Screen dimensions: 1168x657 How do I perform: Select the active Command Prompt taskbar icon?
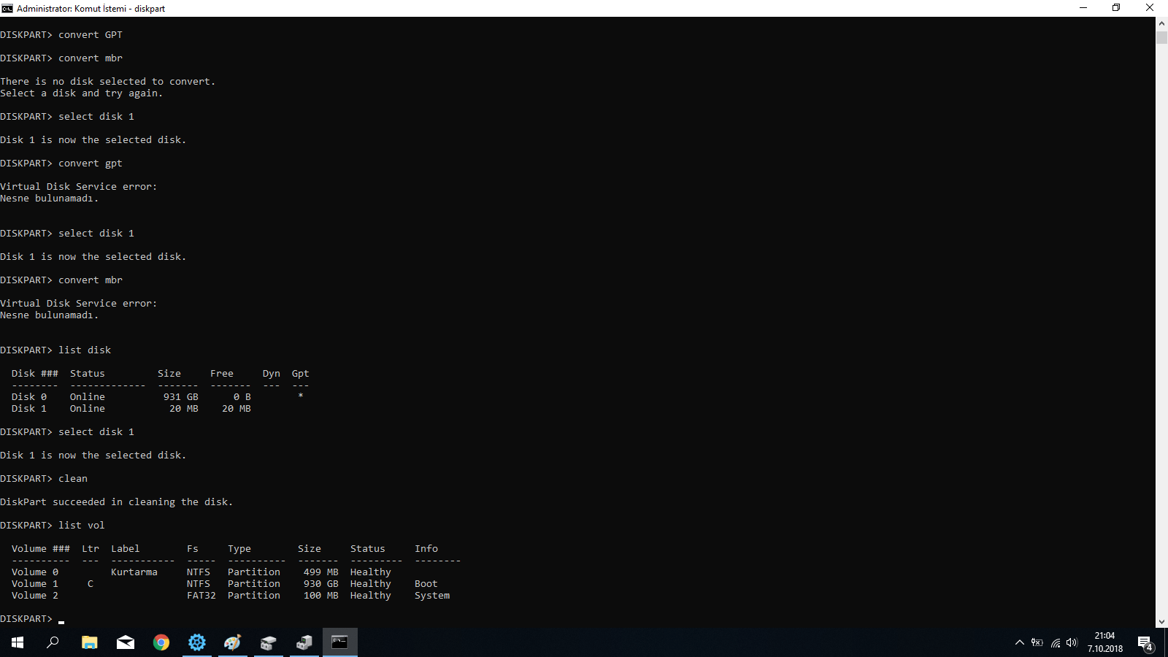(340, 643)
